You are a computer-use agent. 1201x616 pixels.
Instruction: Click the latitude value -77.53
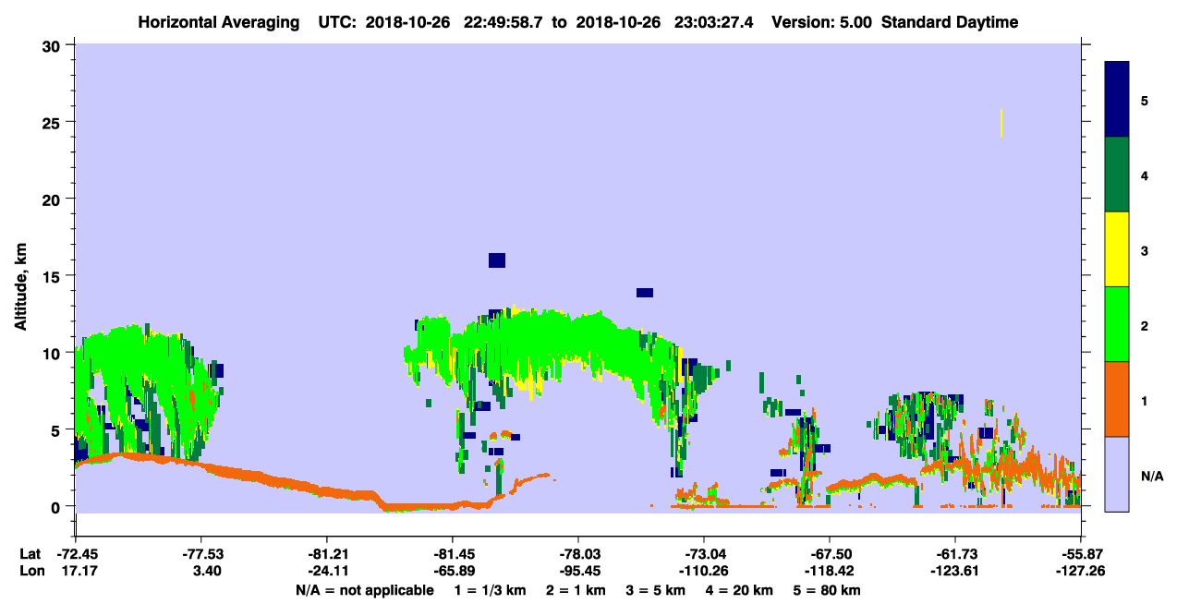201,554
